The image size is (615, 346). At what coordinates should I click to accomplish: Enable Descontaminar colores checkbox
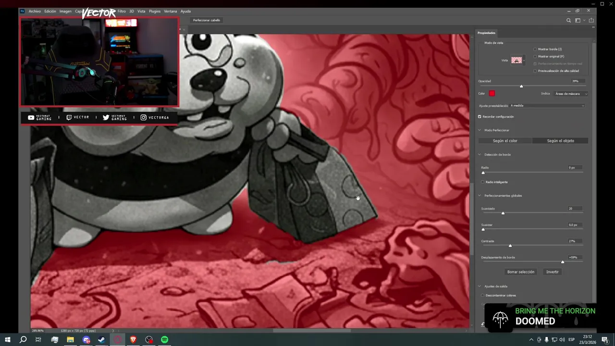click(483, 295)
